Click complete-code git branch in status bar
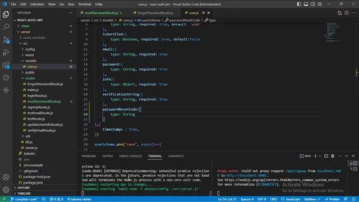This screenshot has width=359, height=202. 24,199
